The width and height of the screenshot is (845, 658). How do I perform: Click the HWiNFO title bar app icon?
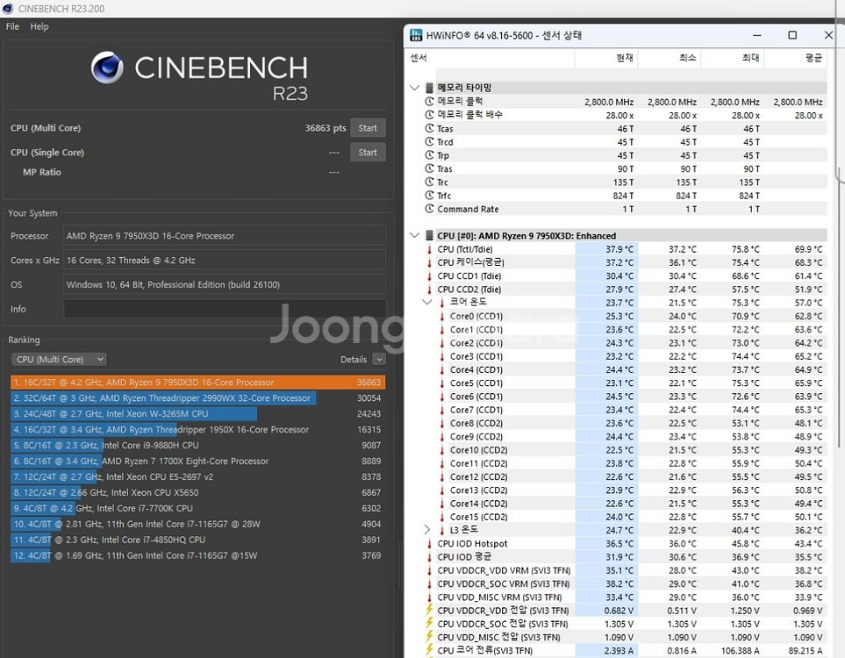click(416, 35)
